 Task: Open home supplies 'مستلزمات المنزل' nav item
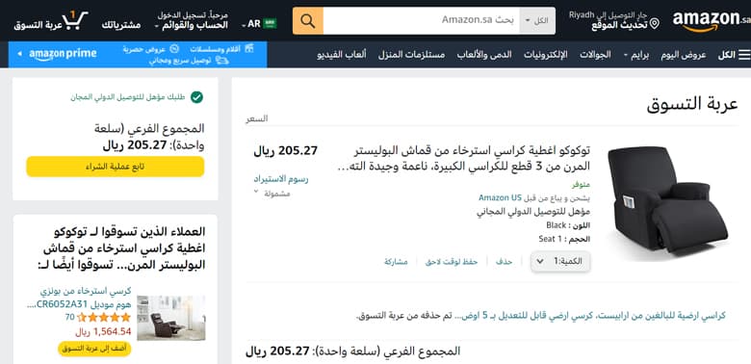(x=411, y=55)
